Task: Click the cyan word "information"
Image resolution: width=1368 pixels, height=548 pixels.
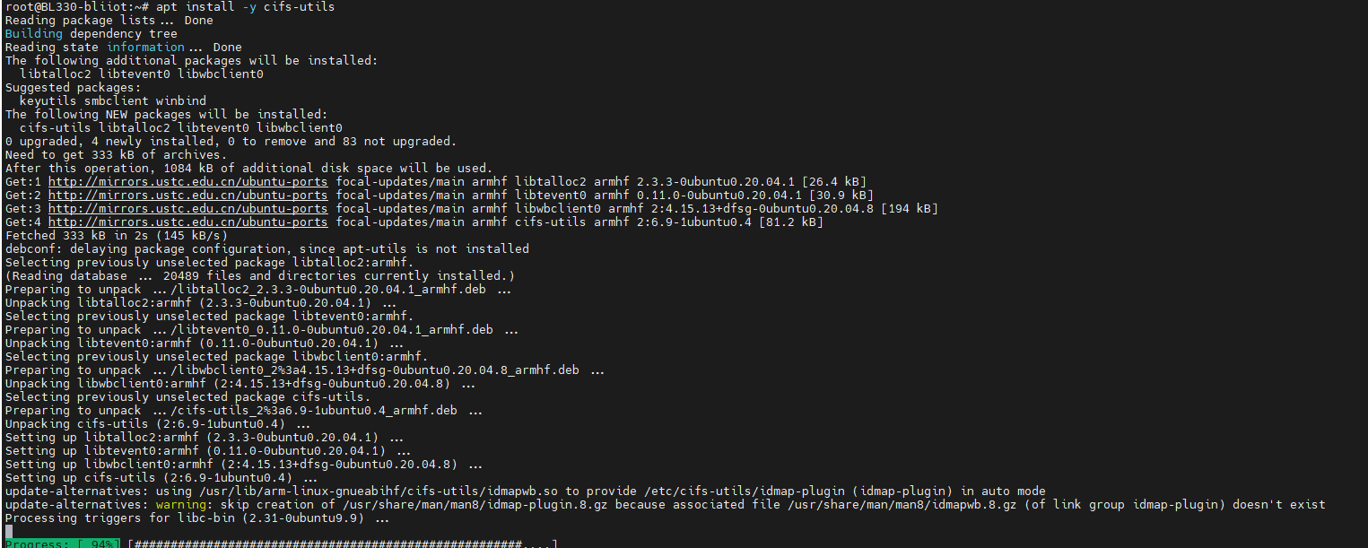Action: 145,48
